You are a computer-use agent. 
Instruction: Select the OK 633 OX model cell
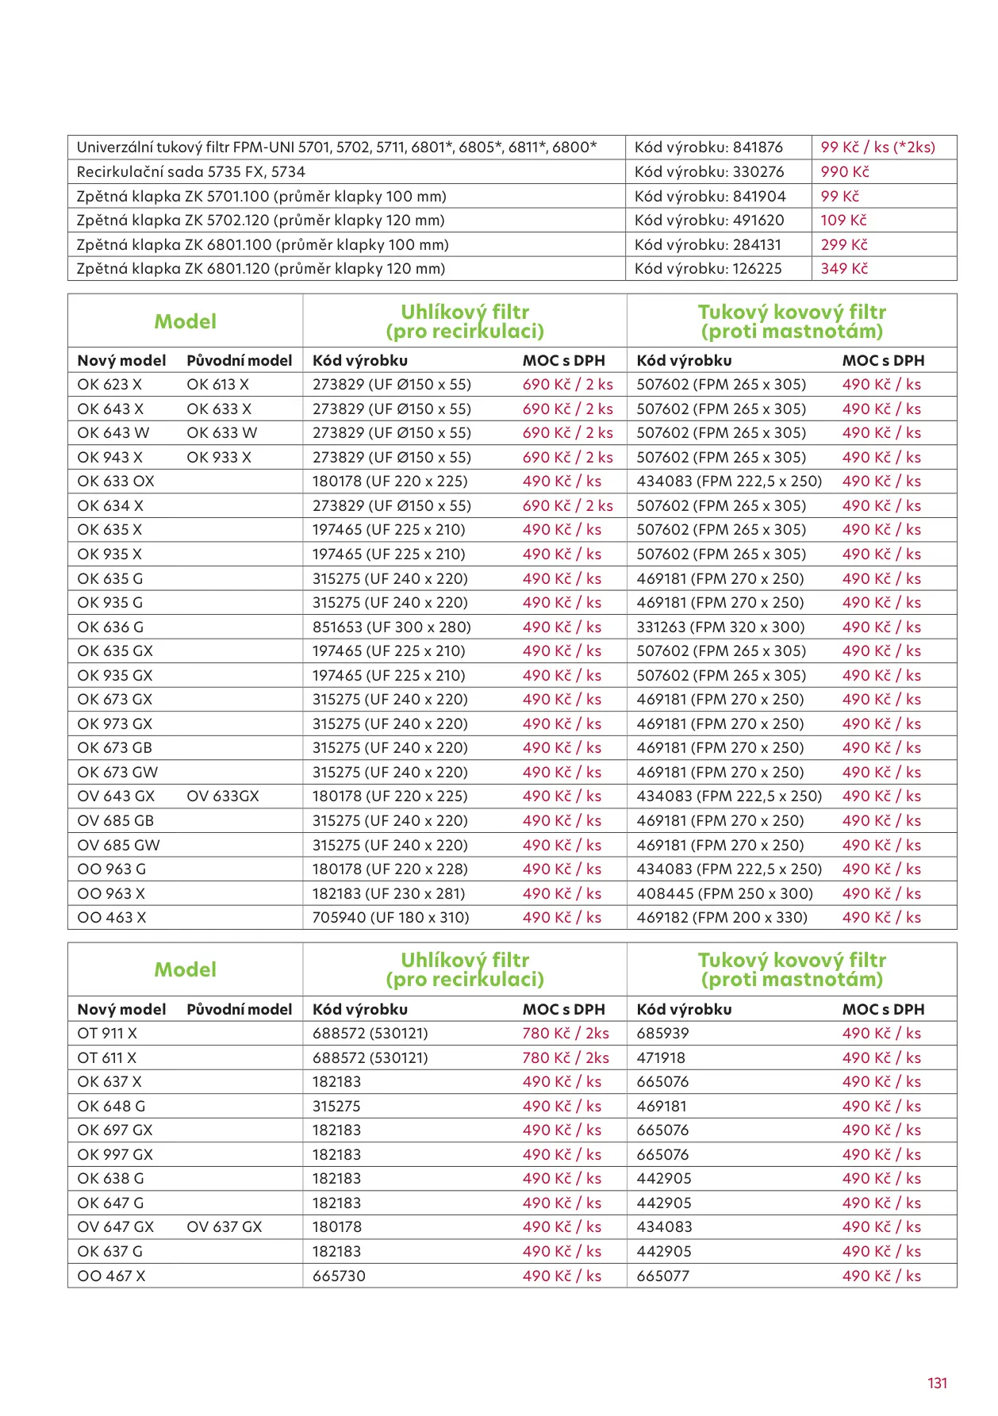116,482
